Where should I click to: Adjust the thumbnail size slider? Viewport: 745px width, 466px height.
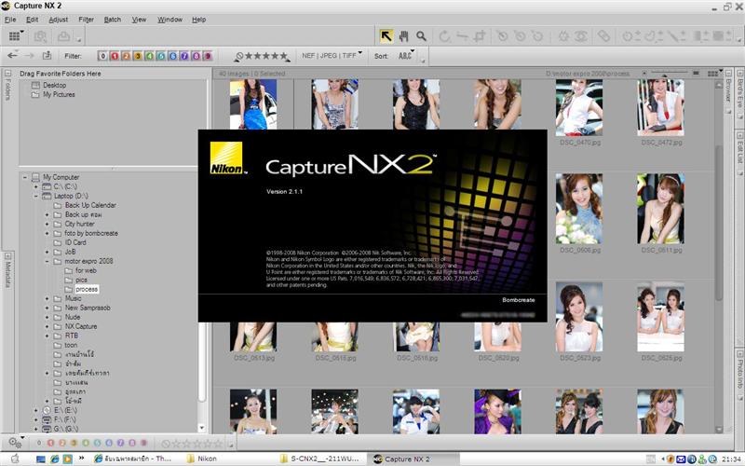click(669, 74)
